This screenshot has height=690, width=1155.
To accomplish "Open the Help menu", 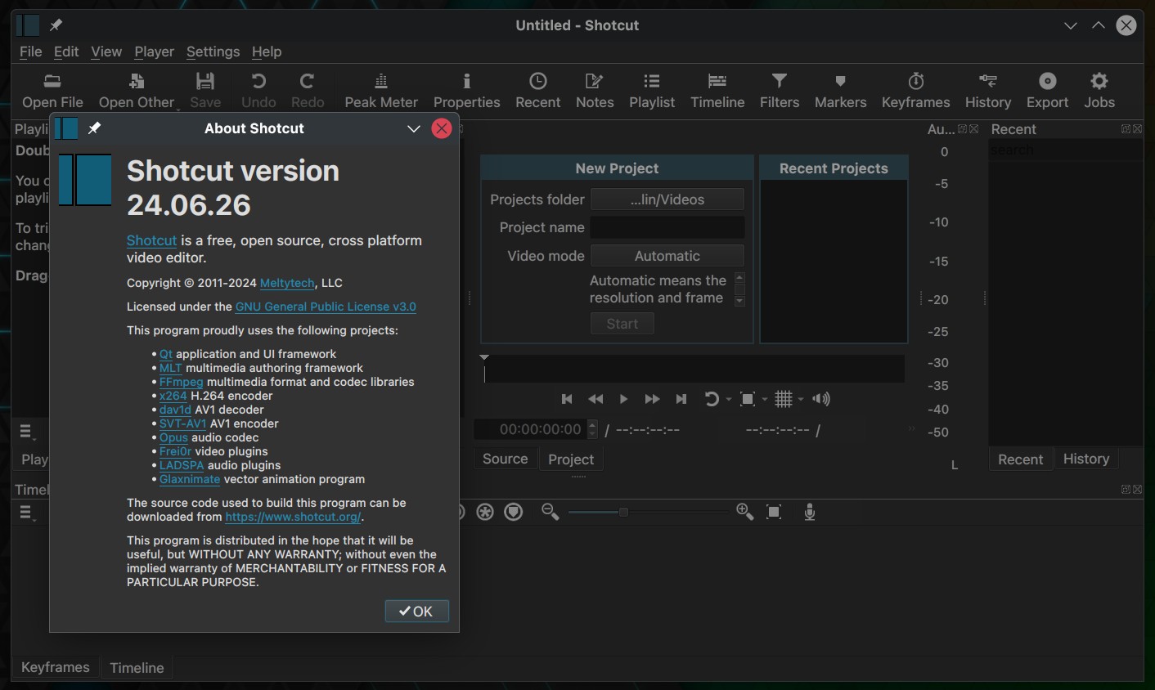I will pyautogui.click(x=267, y=52).
